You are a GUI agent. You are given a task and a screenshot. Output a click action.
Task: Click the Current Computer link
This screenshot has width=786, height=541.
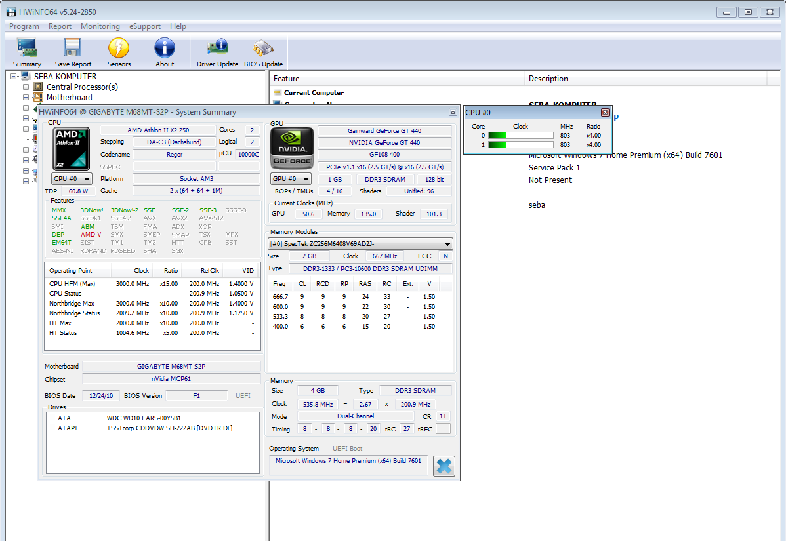(x=314, y=92)
